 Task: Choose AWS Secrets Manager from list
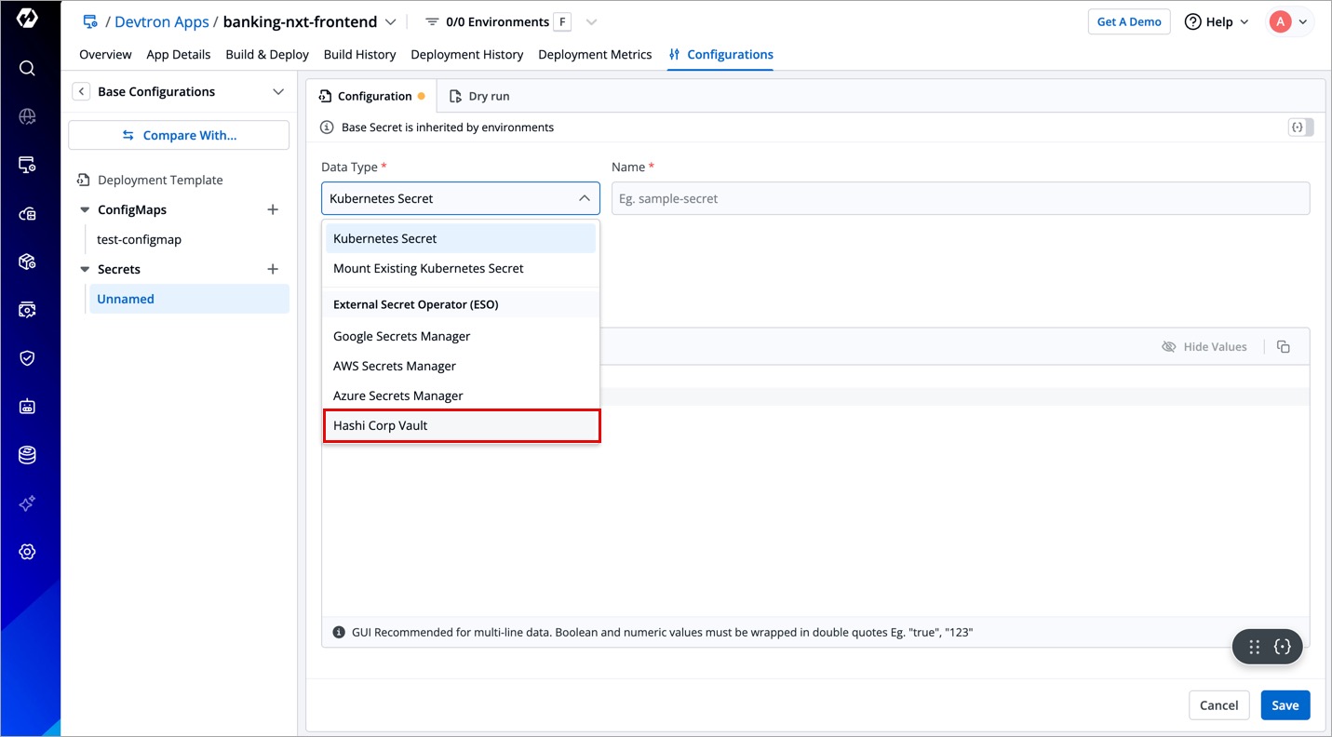[395, 367]
